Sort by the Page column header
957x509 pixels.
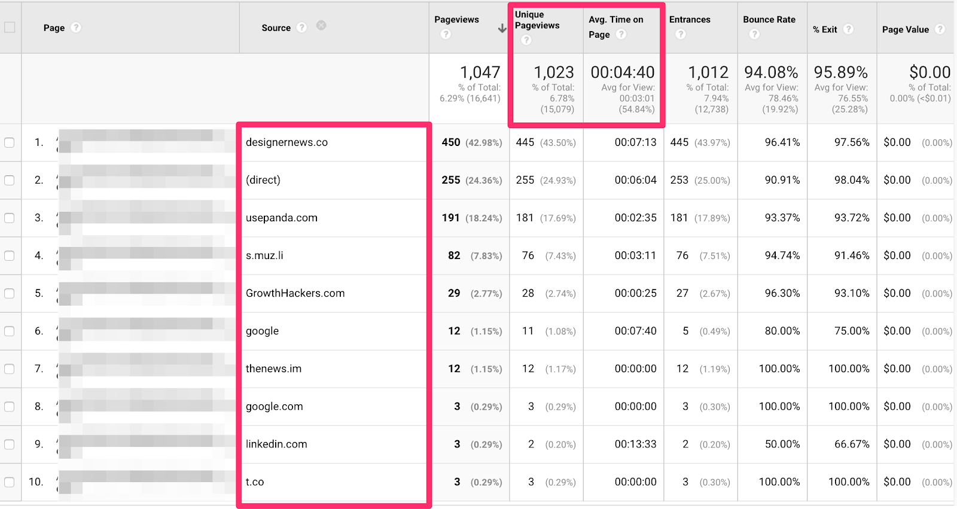(x=54, y=28)
